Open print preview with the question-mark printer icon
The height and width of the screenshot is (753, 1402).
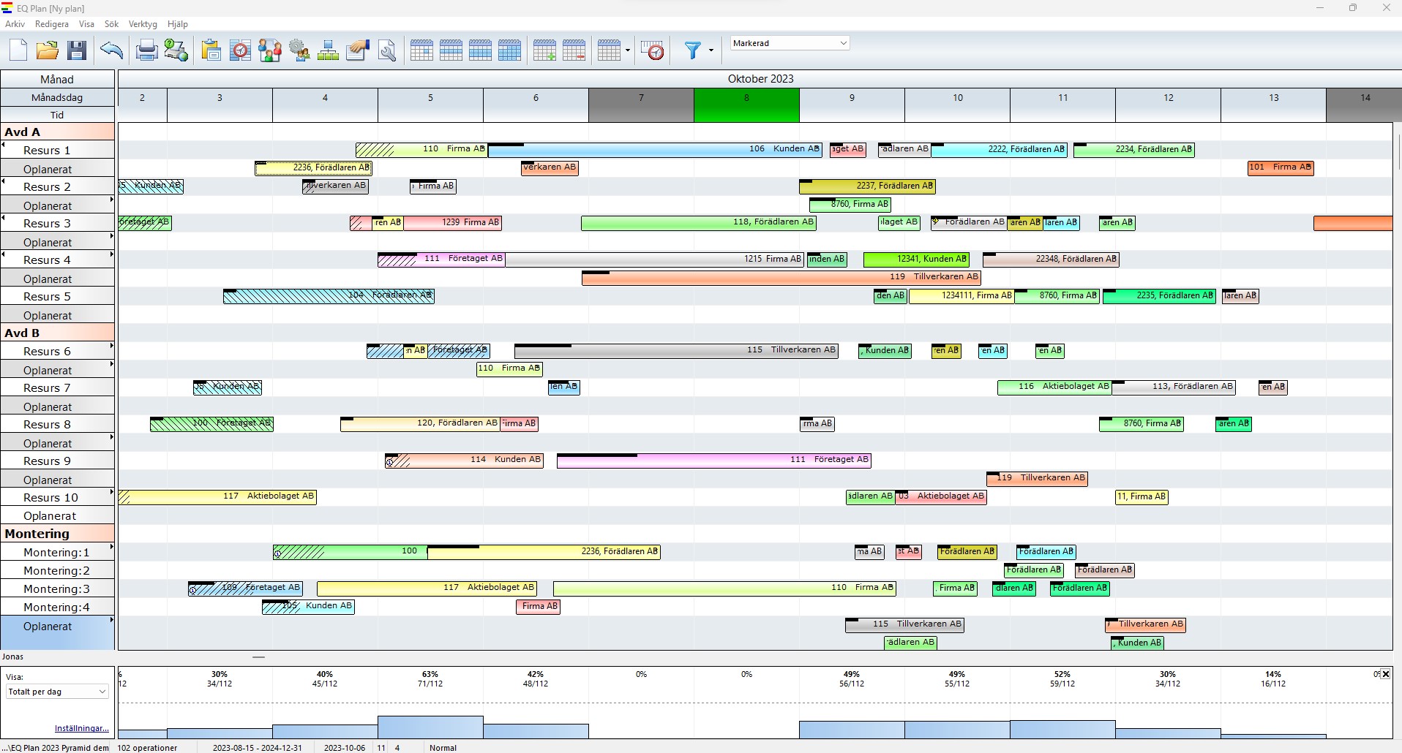point(175,50)
